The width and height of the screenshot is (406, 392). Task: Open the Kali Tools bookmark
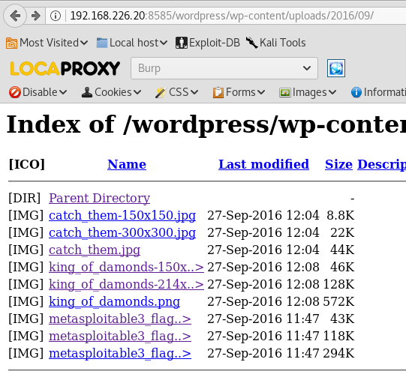275,43
